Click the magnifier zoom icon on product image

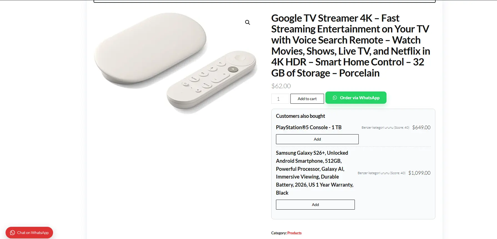pos(247,22)
